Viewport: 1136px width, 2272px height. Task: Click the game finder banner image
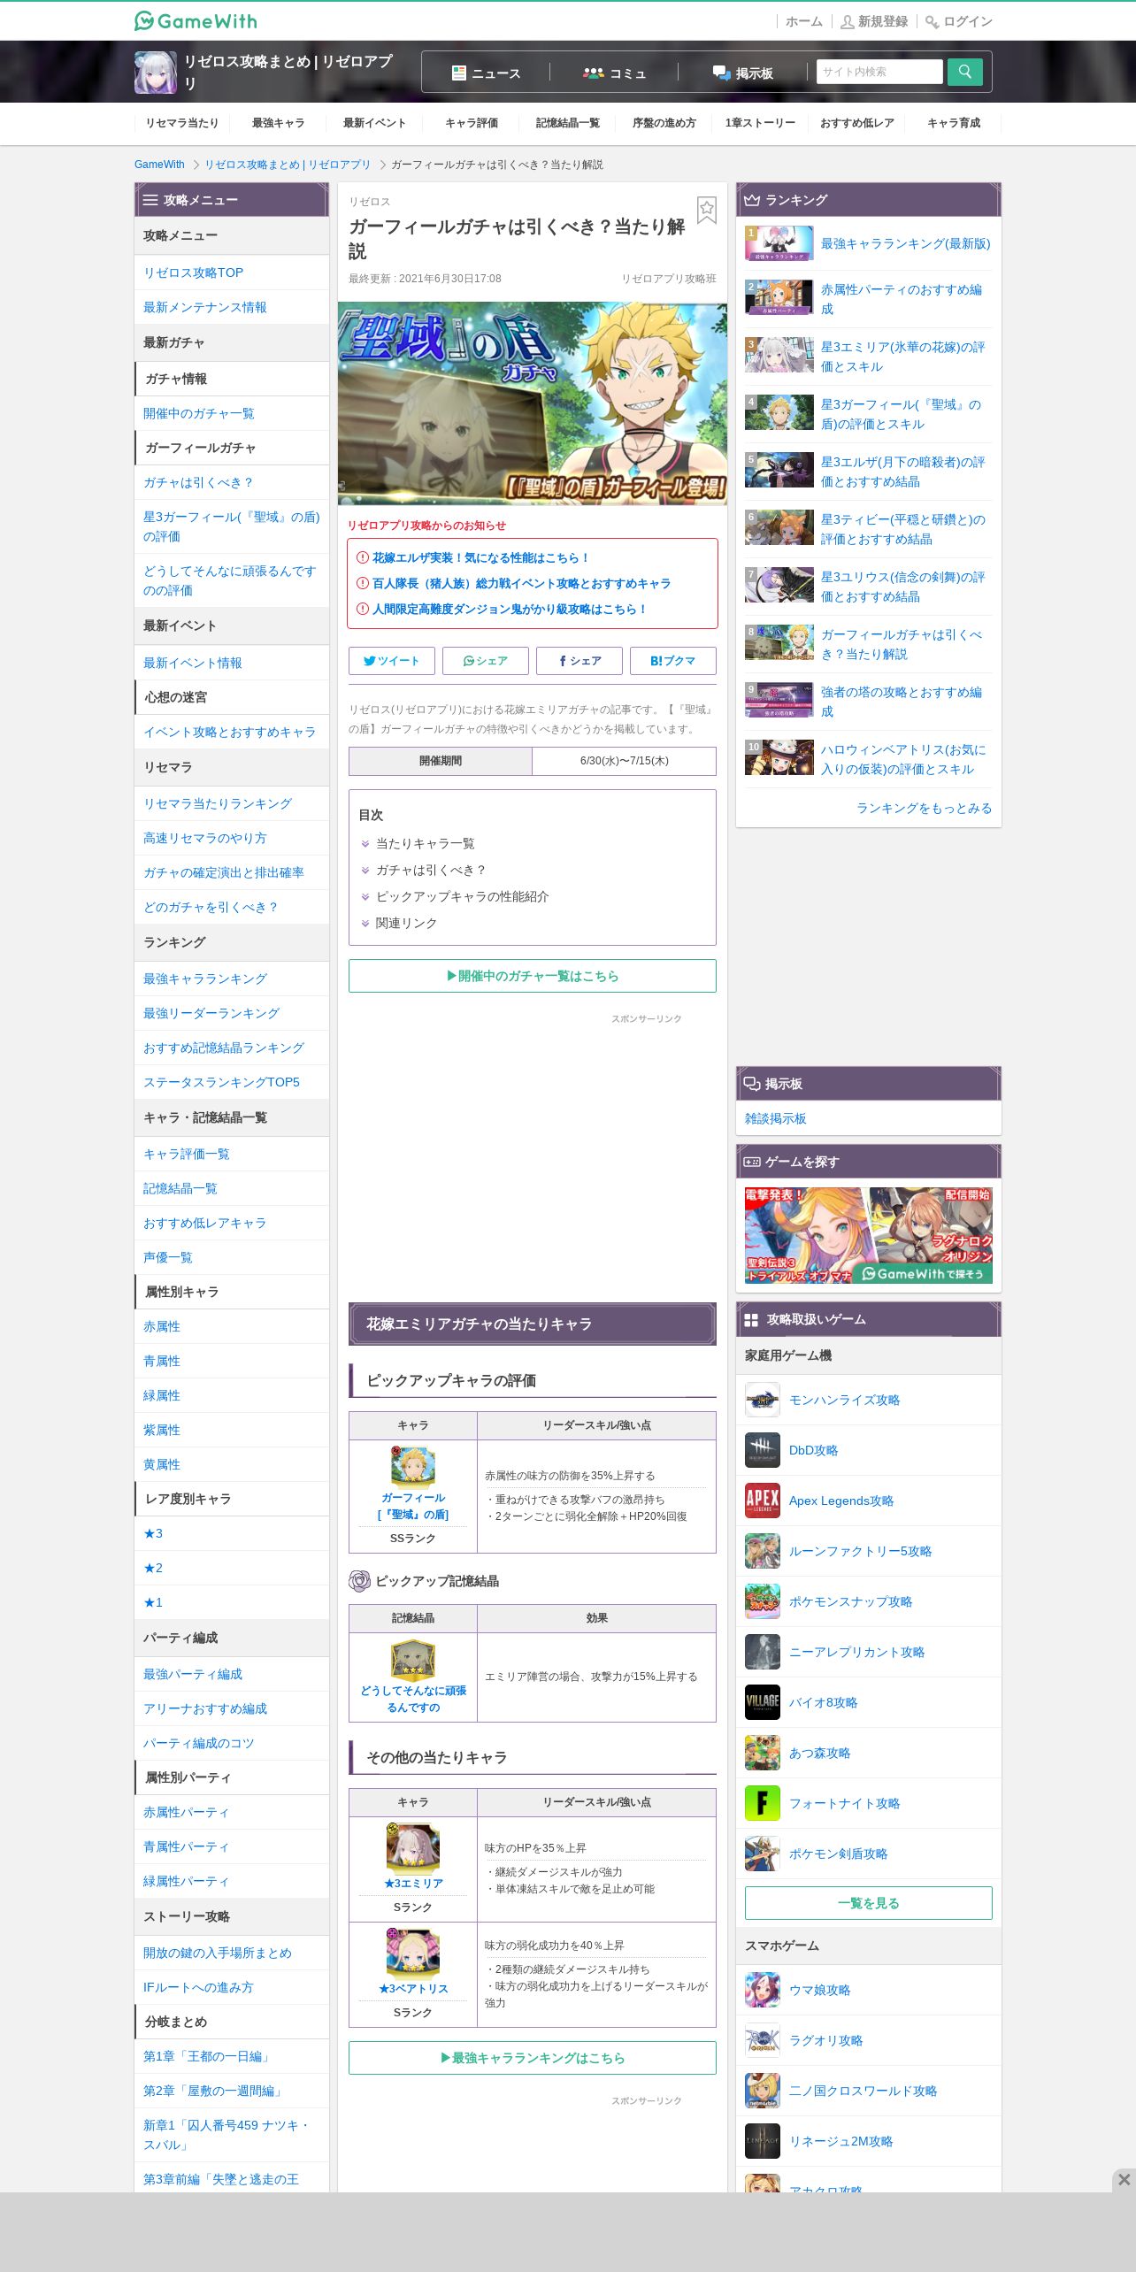point(869,1235)
